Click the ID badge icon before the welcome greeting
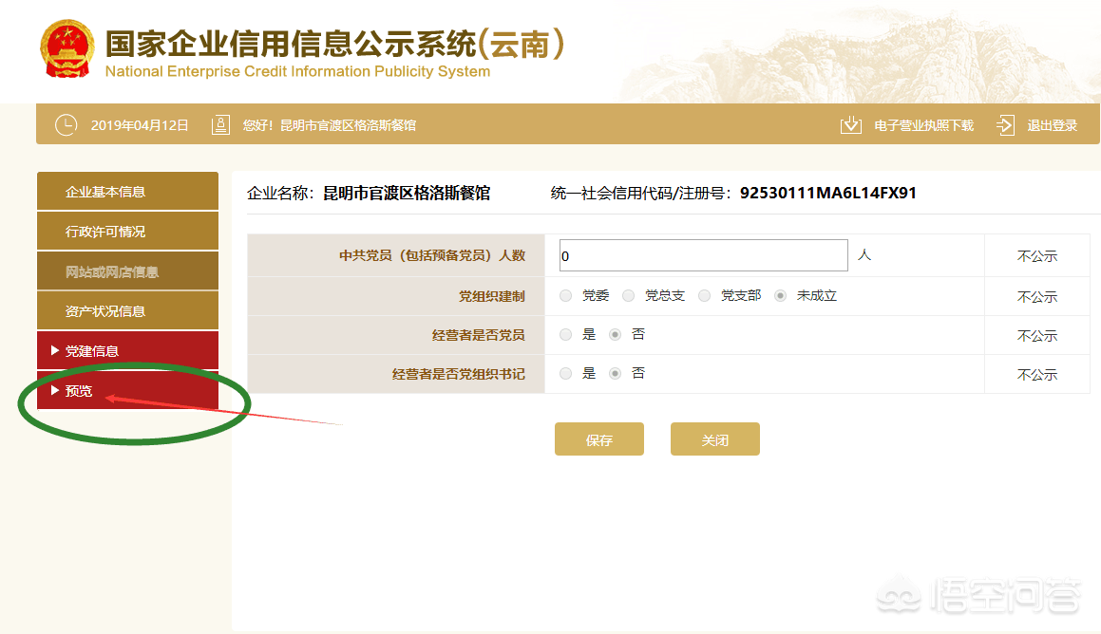The height and width of the screenshot is (634, 1101). [x=220, y=123]
